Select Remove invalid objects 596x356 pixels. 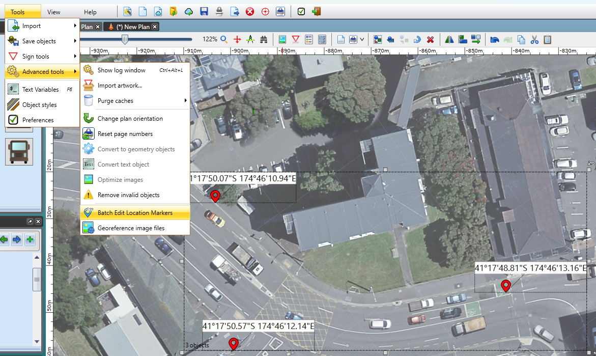click(x=135, y=195)
